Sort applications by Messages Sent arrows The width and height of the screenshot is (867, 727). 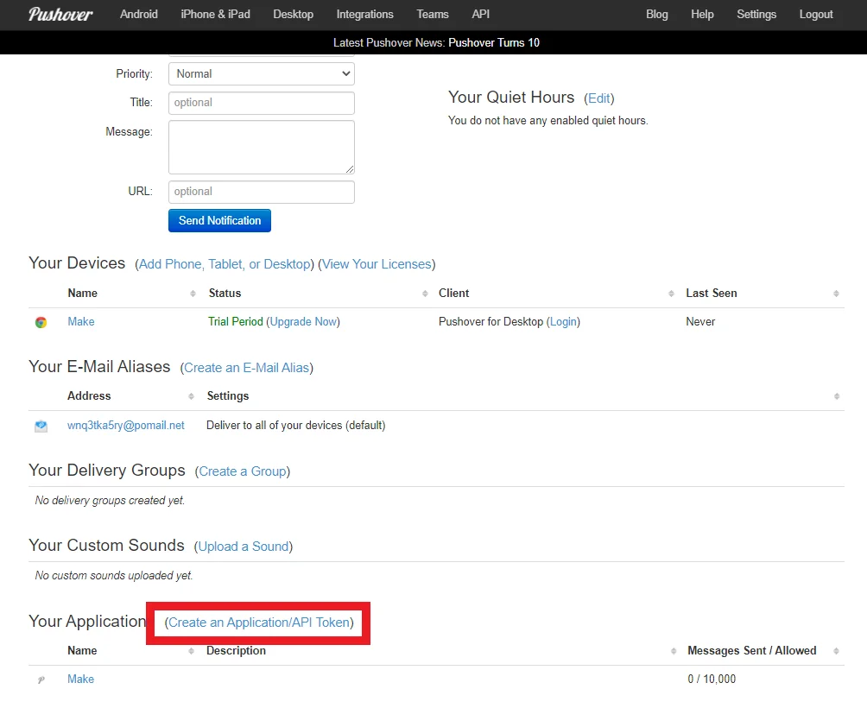point(836,651)
